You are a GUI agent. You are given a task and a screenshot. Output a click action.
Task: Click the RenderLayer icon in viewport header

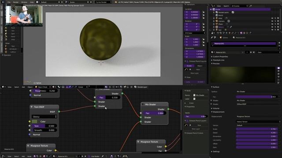click(135, 87)
